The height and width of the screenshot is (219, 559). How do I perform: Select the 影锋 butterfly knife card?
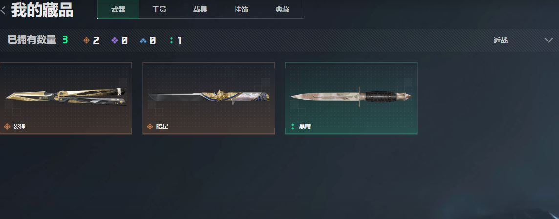[x=66, y=98]
